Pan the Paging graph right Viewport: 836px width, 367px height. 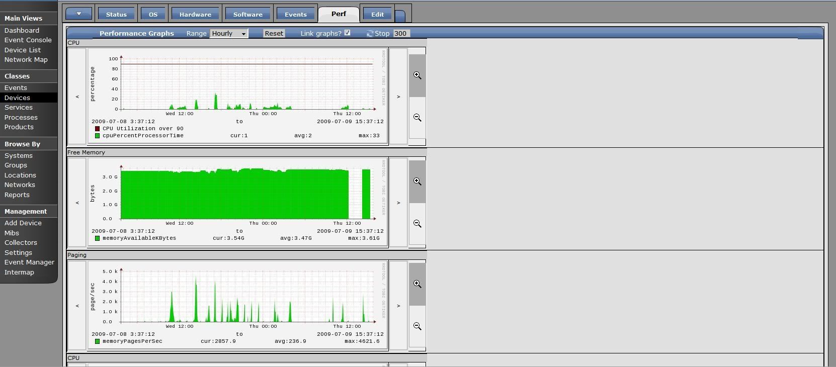pos(398,306)
